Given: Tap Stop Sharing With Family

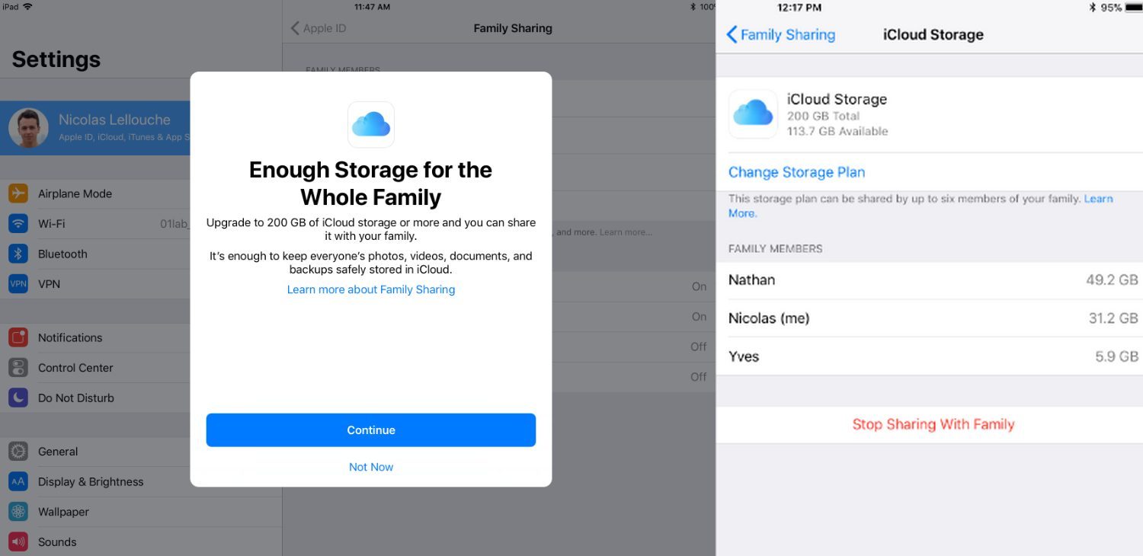Looking at the screenshot, I should point(933,424).
